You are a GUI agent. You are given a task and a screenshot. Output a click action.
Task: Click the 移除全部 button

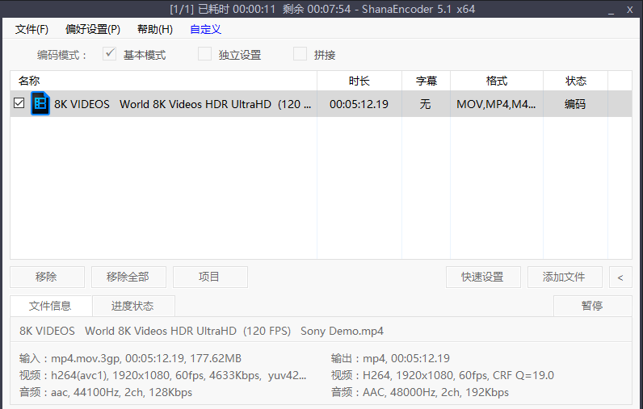click(128, 278)
